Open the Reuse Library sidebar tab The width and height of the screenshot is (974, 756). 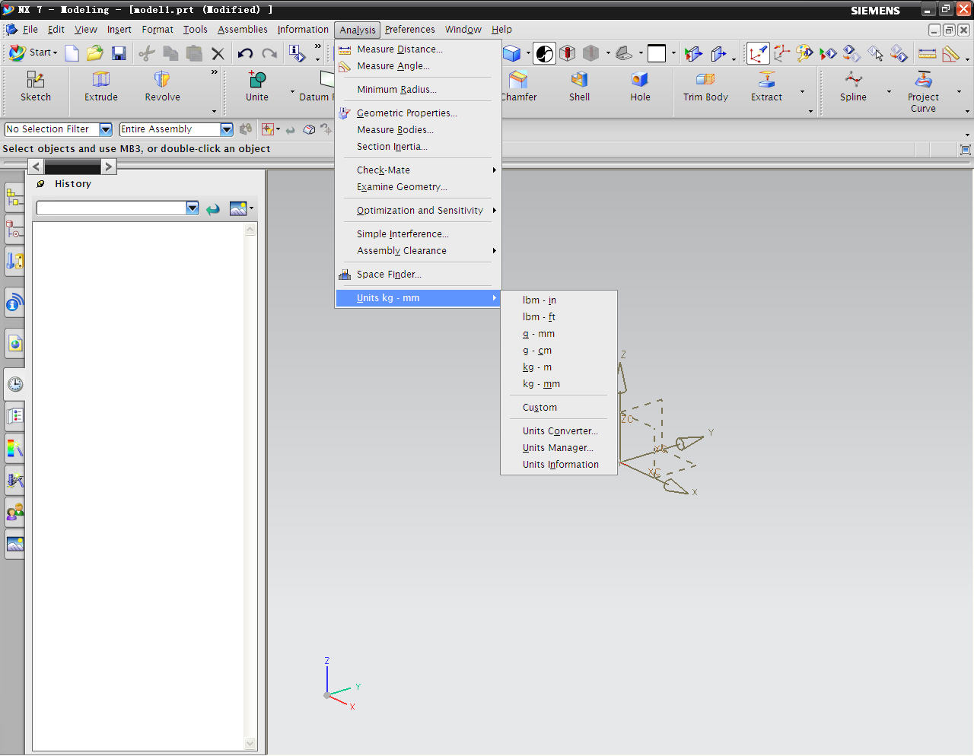tap(14, 261)
